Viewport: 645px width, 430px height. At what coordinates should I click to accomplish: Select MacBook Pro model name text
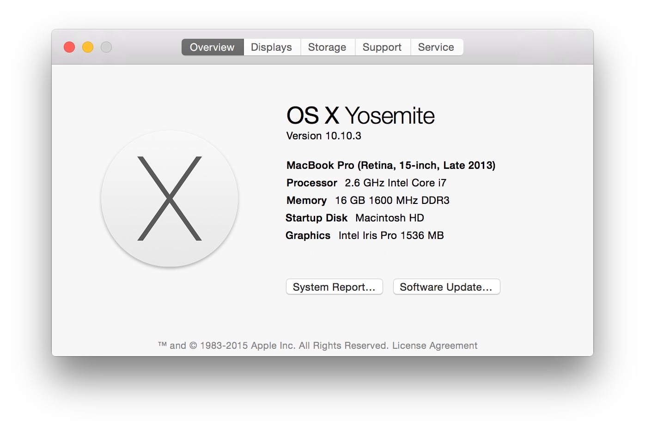tap(391, 165)
